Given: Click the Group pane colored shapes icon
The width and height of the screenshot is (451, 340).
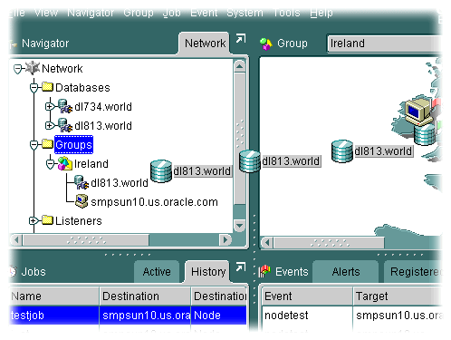Looking at the screenshot, I should click(266, 44).
